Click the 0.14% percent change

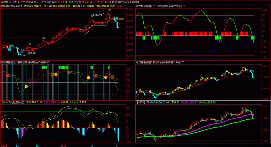(105, 2)
